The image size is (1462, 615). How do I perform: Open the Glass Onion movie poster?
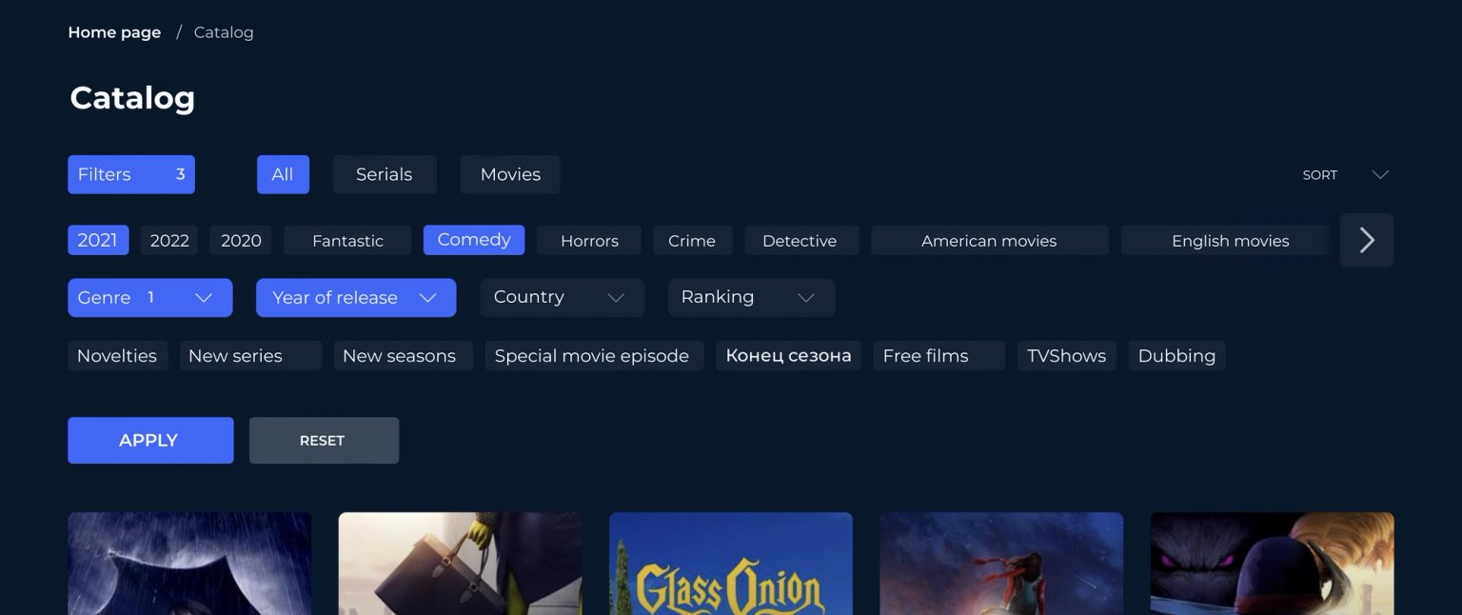click(731, 564)
